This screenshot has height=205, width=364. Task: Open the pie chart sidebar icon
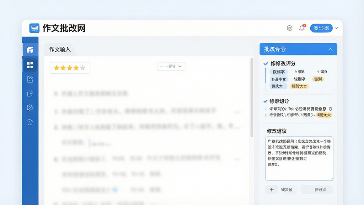coord(30,94)
